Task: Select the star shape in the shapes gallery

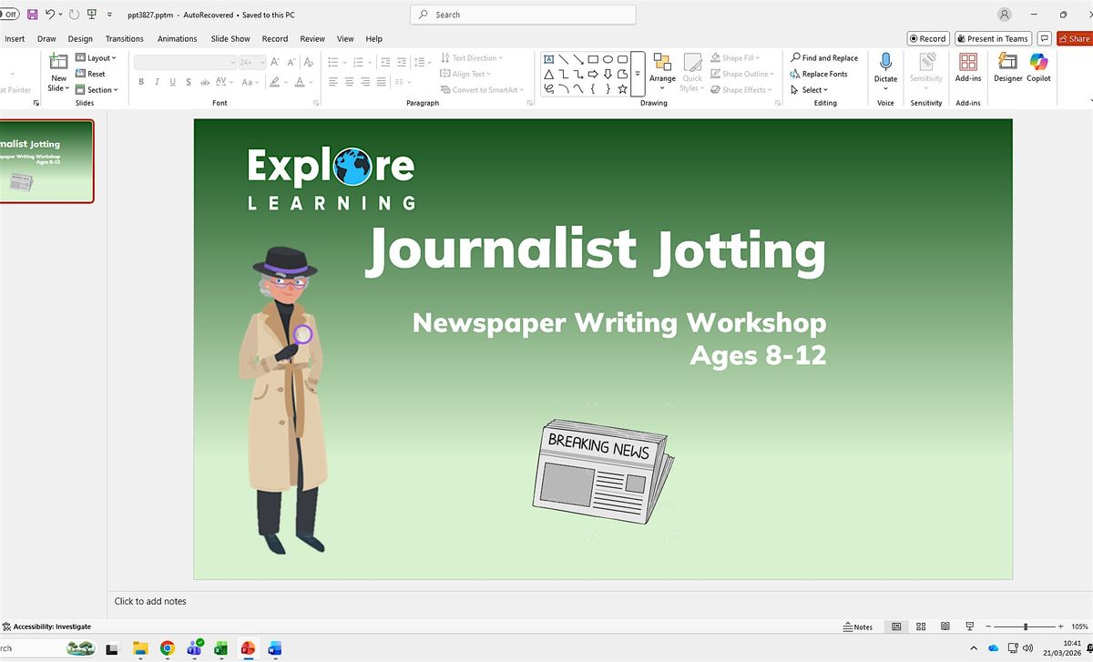Action: coord(622,89)
